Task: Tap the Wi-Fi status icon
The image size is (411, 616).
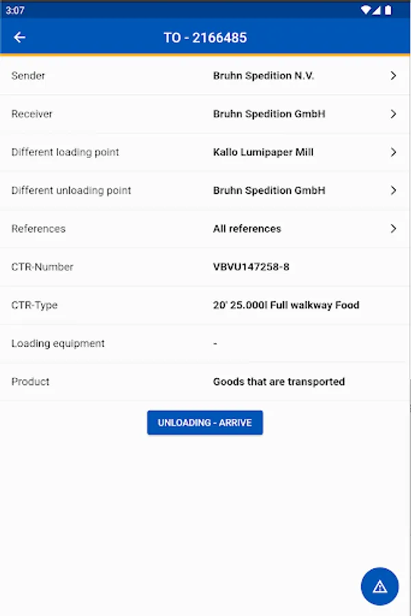Action: 366,10
